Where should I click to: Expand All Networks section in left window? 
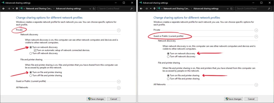(x=119, y=88)
